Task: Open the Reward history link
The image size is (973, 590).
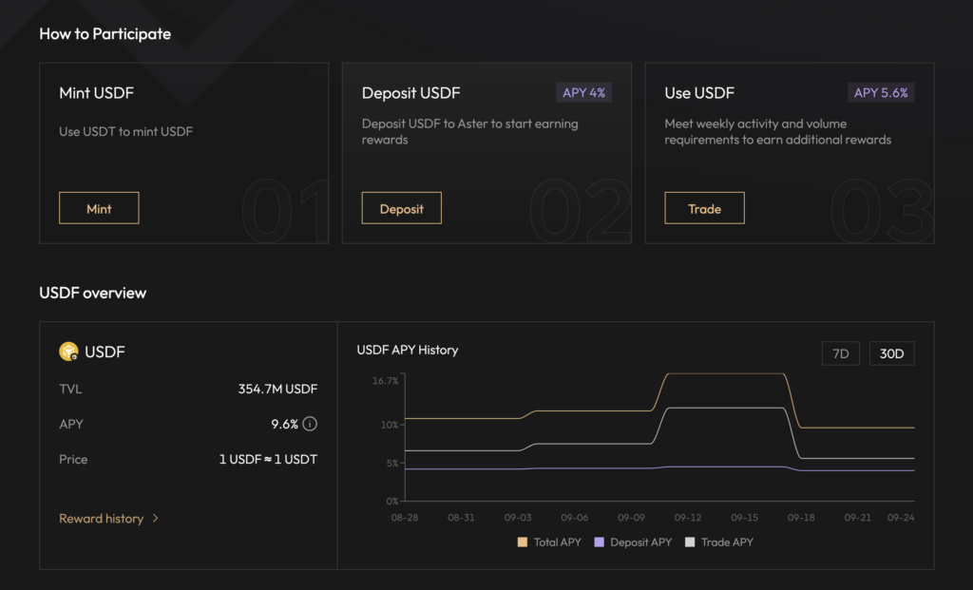Action: point(102,519)
